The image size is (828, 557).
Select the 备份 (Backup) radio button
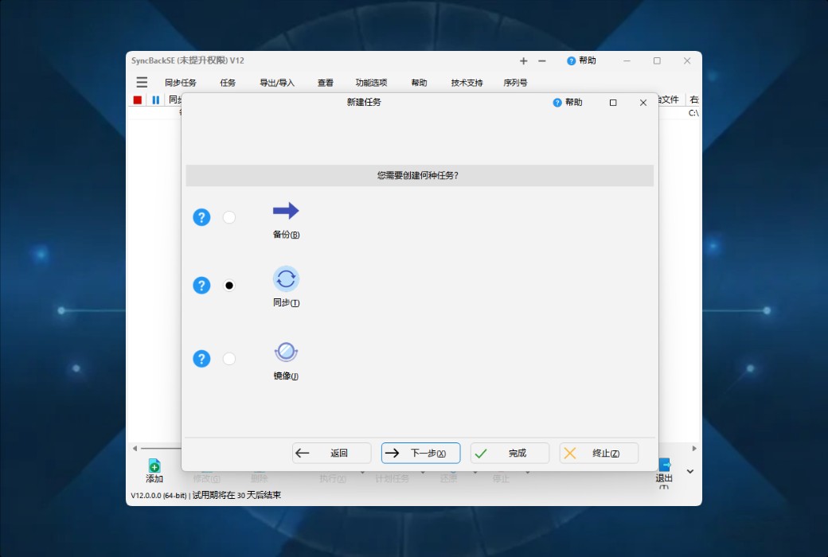pyautogui.click(x=229, y=216)
